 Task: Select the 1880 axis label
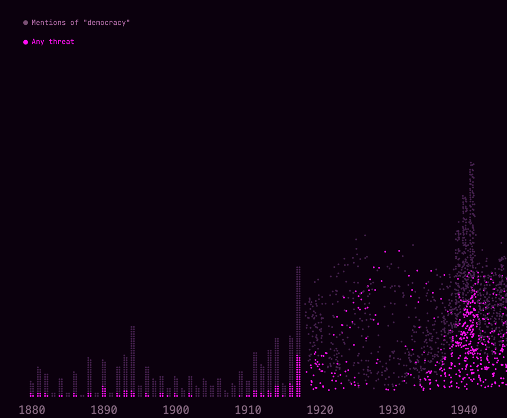click(x=33, y=410)
